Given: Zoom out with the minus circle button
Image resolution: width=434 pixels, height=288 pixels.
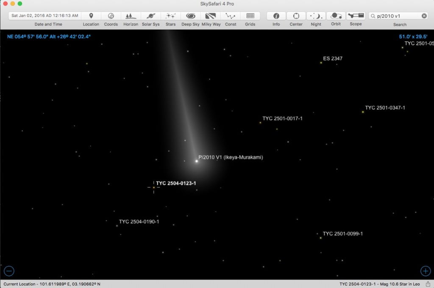Looking at the screenshot, I should 9,271.
